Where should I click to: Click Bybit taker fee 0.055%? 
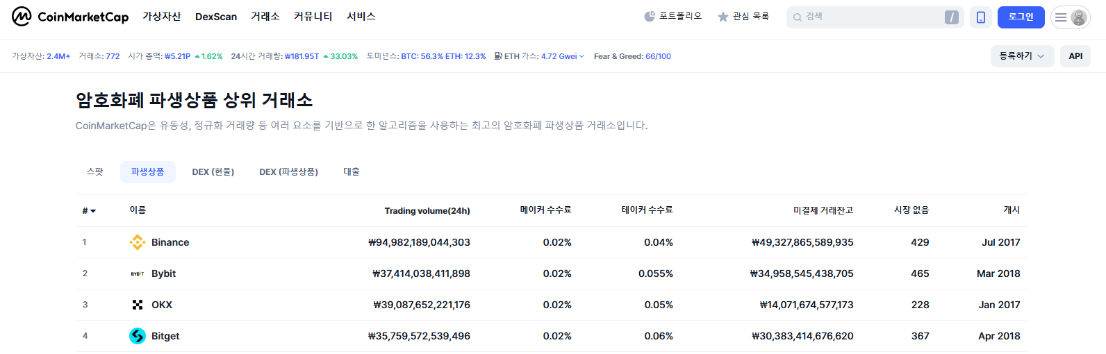[656, 273]
